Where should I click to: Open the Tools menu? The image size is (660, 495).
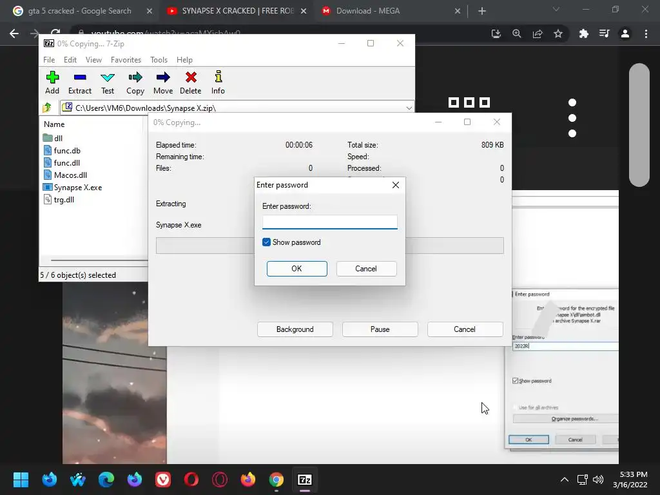point(159,60)
